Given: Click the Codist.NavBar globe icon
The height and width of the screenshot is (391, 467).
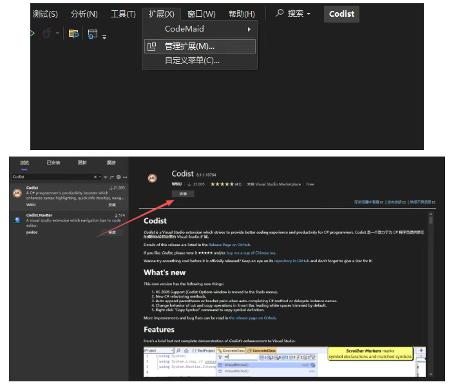Looking at the screenshot, I should click(x=17, y=220).
